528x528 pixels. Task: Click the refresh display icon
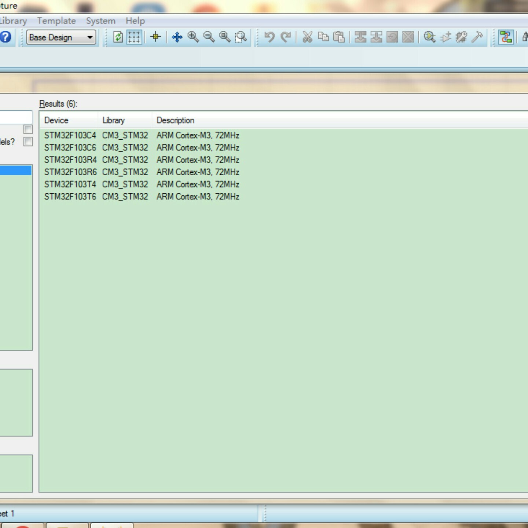pos(118,37)
